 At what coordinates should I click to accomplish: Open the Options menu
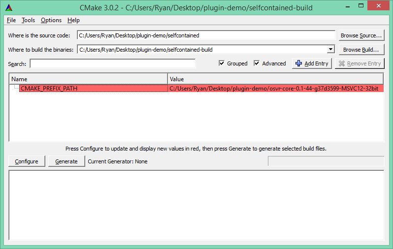[51, 20]
